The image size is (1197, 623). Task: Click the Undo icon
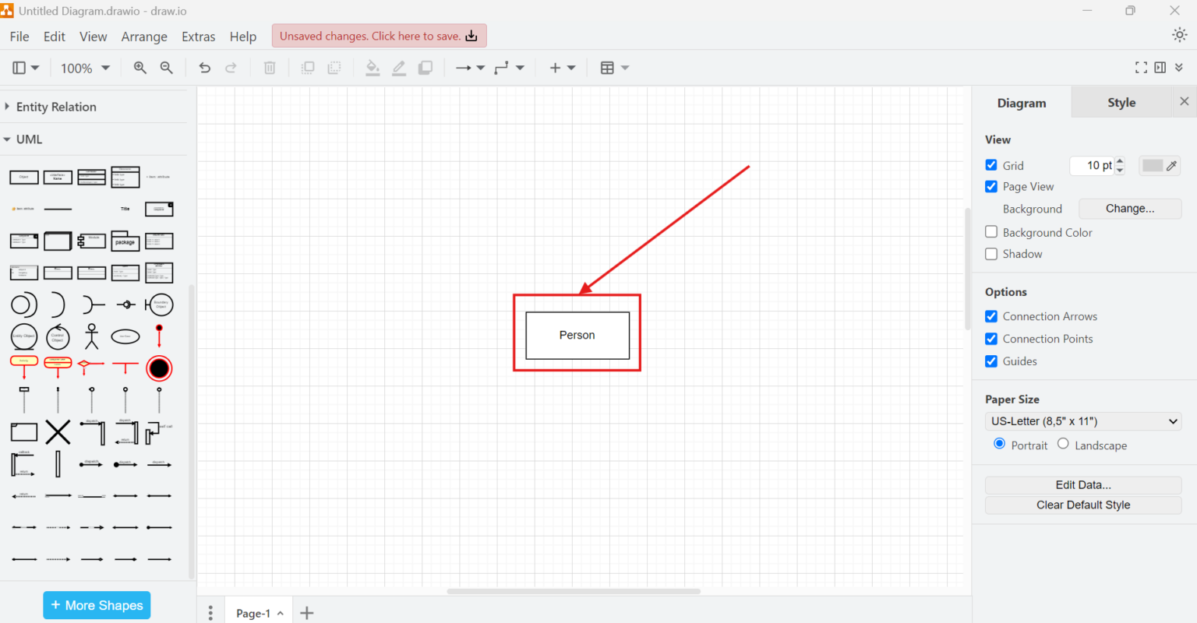[204, 68]
